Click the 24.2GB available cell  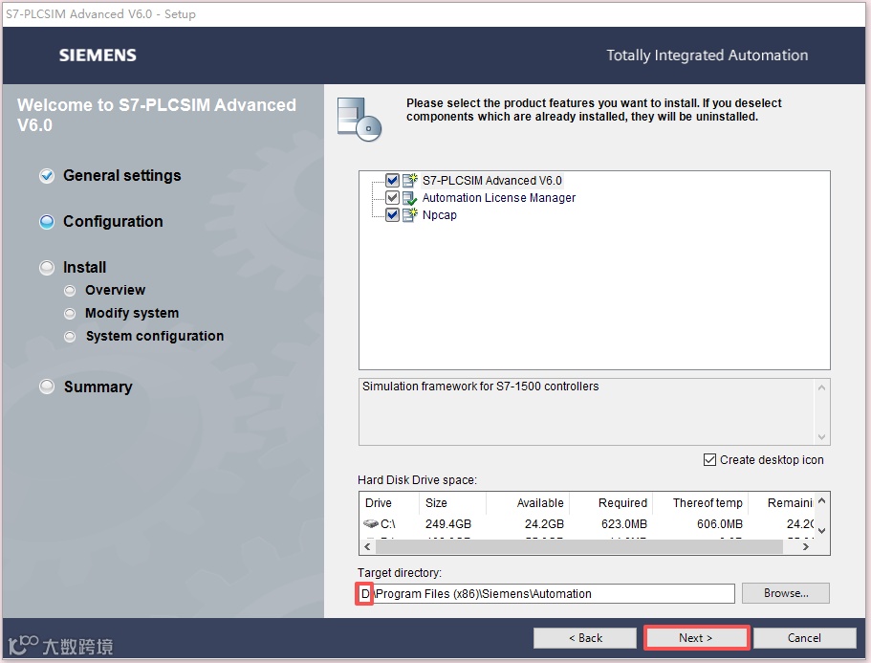coord(544,524)
